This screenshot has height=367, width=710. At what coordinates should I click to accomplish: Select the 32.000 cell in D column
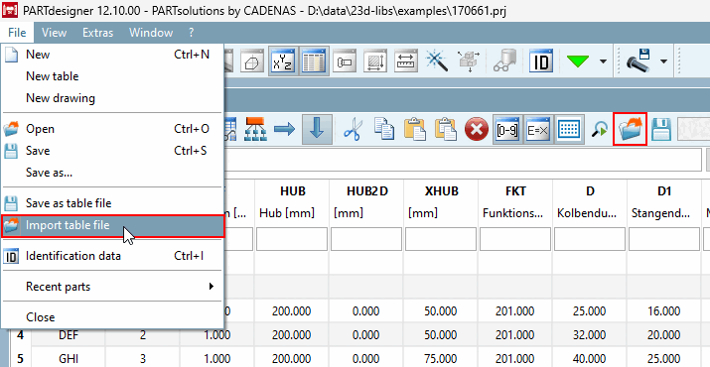590,335
